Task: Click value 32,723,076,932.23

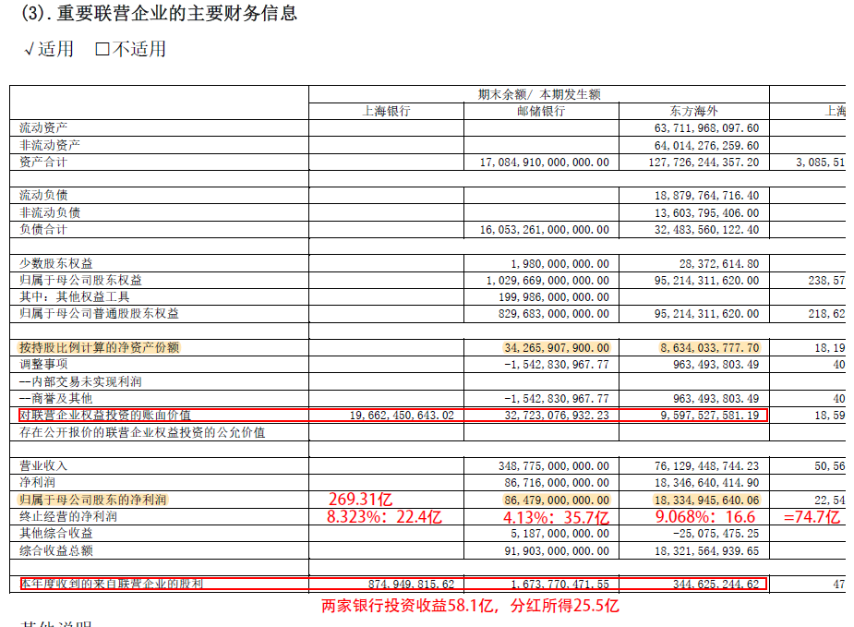Action: click(x=557, y=416)
